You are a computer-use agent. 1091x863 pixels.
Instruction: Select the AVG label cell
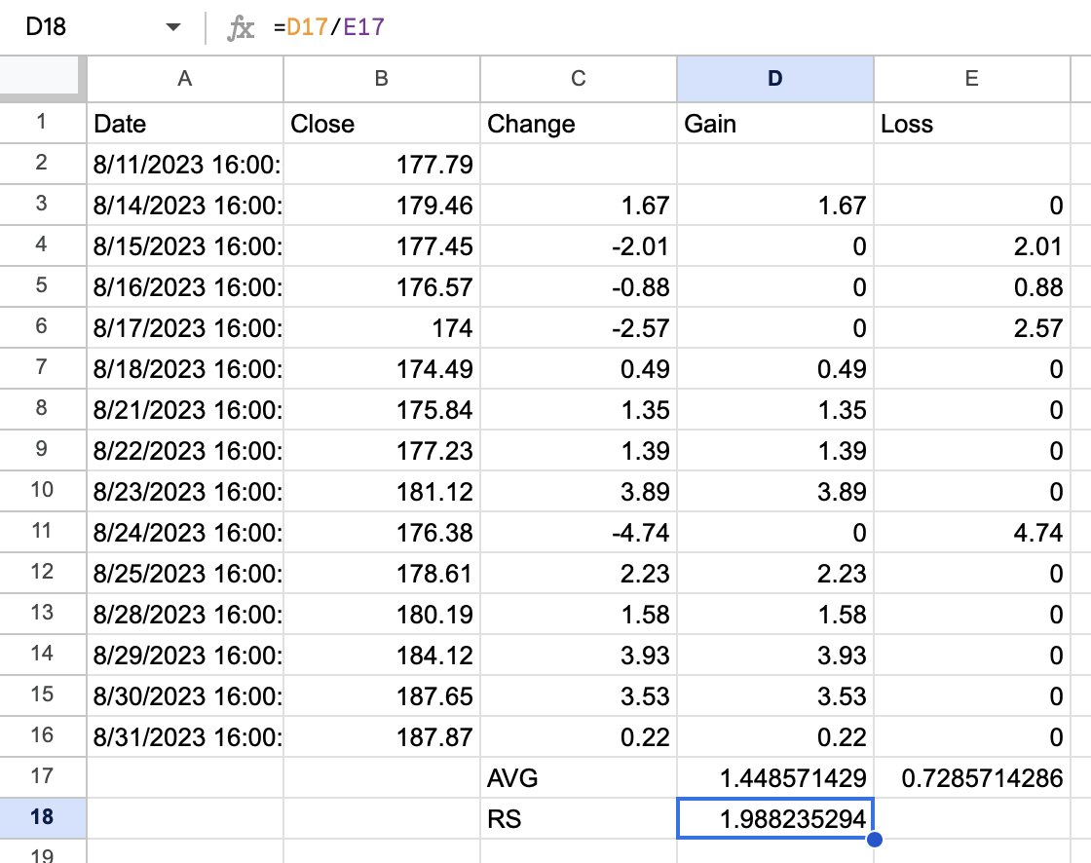(579, 777)
